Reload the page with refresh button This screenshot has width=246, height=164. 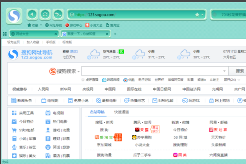click(45, 15)
